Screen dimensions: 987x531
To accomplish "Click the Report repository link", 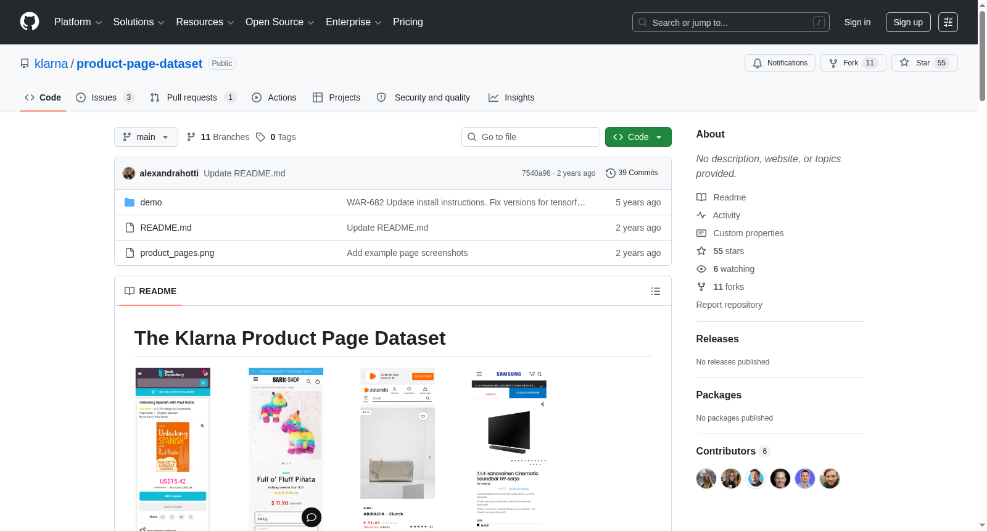I will (729, 305).
